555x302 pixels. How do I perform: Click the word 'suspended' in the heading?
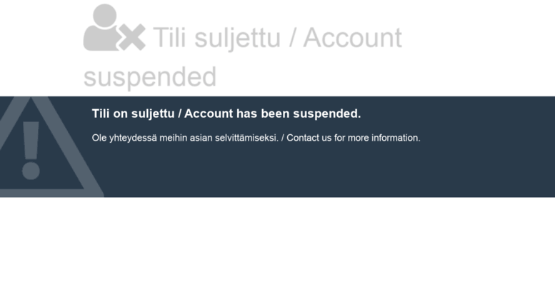(150, 76)
